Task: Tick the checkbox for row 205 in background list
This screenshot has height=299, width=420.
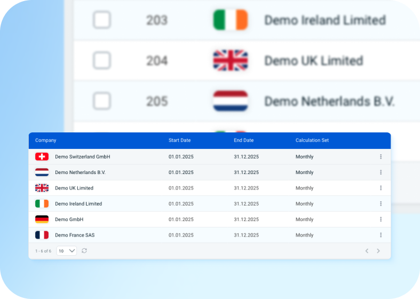Action: click(x=102, y=101)
